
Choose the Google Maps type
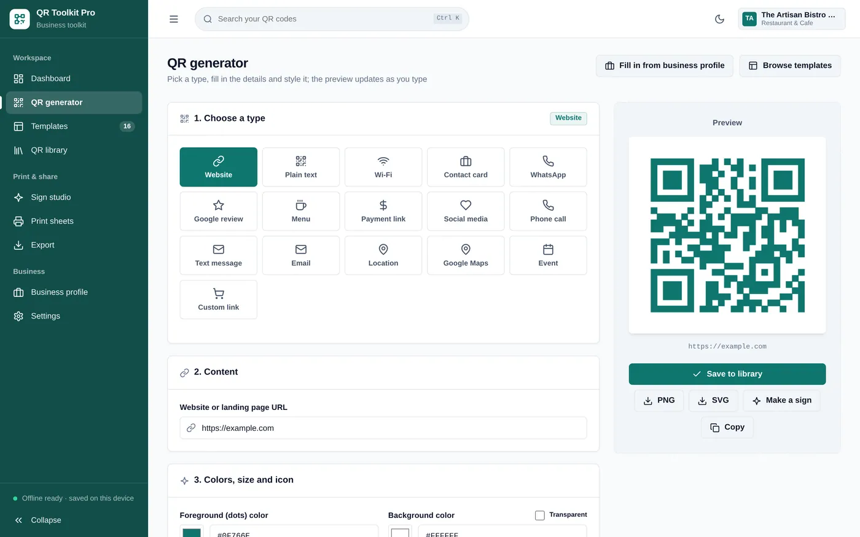coord(466,255)
